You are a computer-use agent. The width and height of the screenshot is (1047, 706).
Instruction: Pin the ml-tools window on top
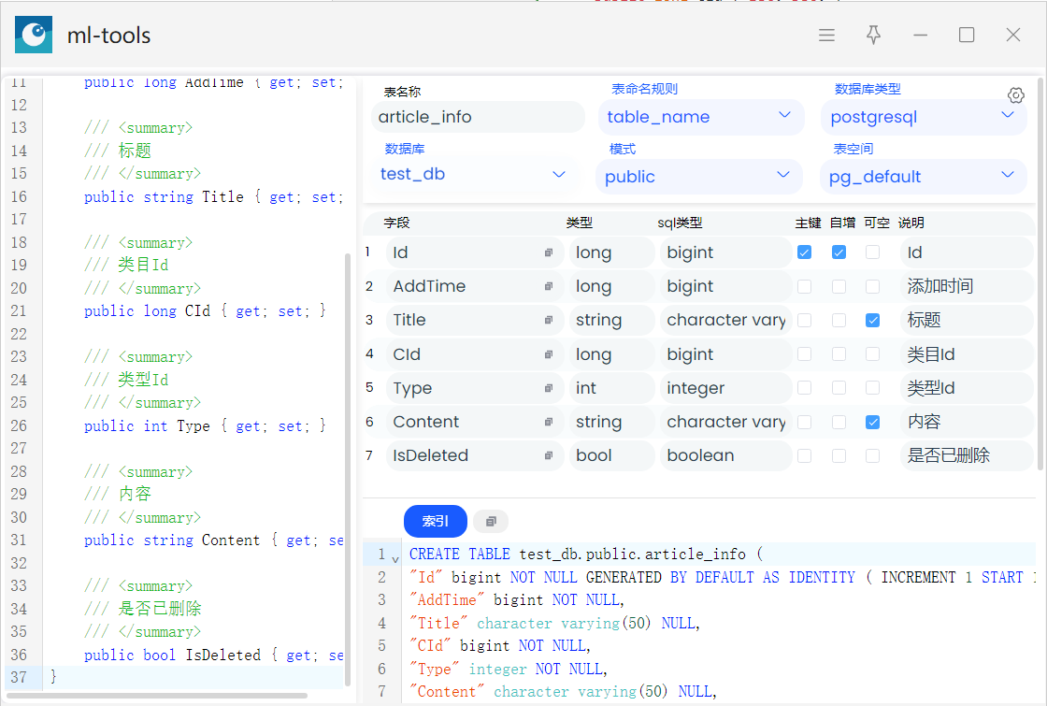[x=873, y=36]
